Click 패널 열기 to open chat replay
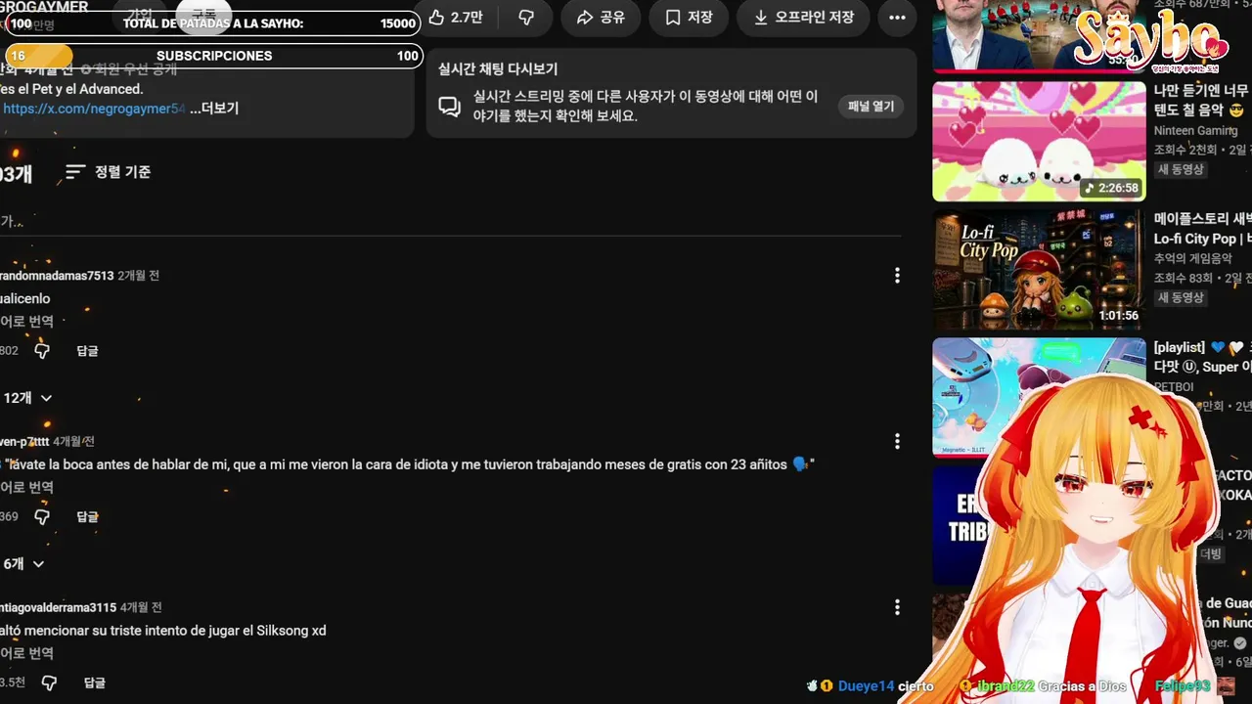This screenshot has width=1252, height=704. pos(871,106)
